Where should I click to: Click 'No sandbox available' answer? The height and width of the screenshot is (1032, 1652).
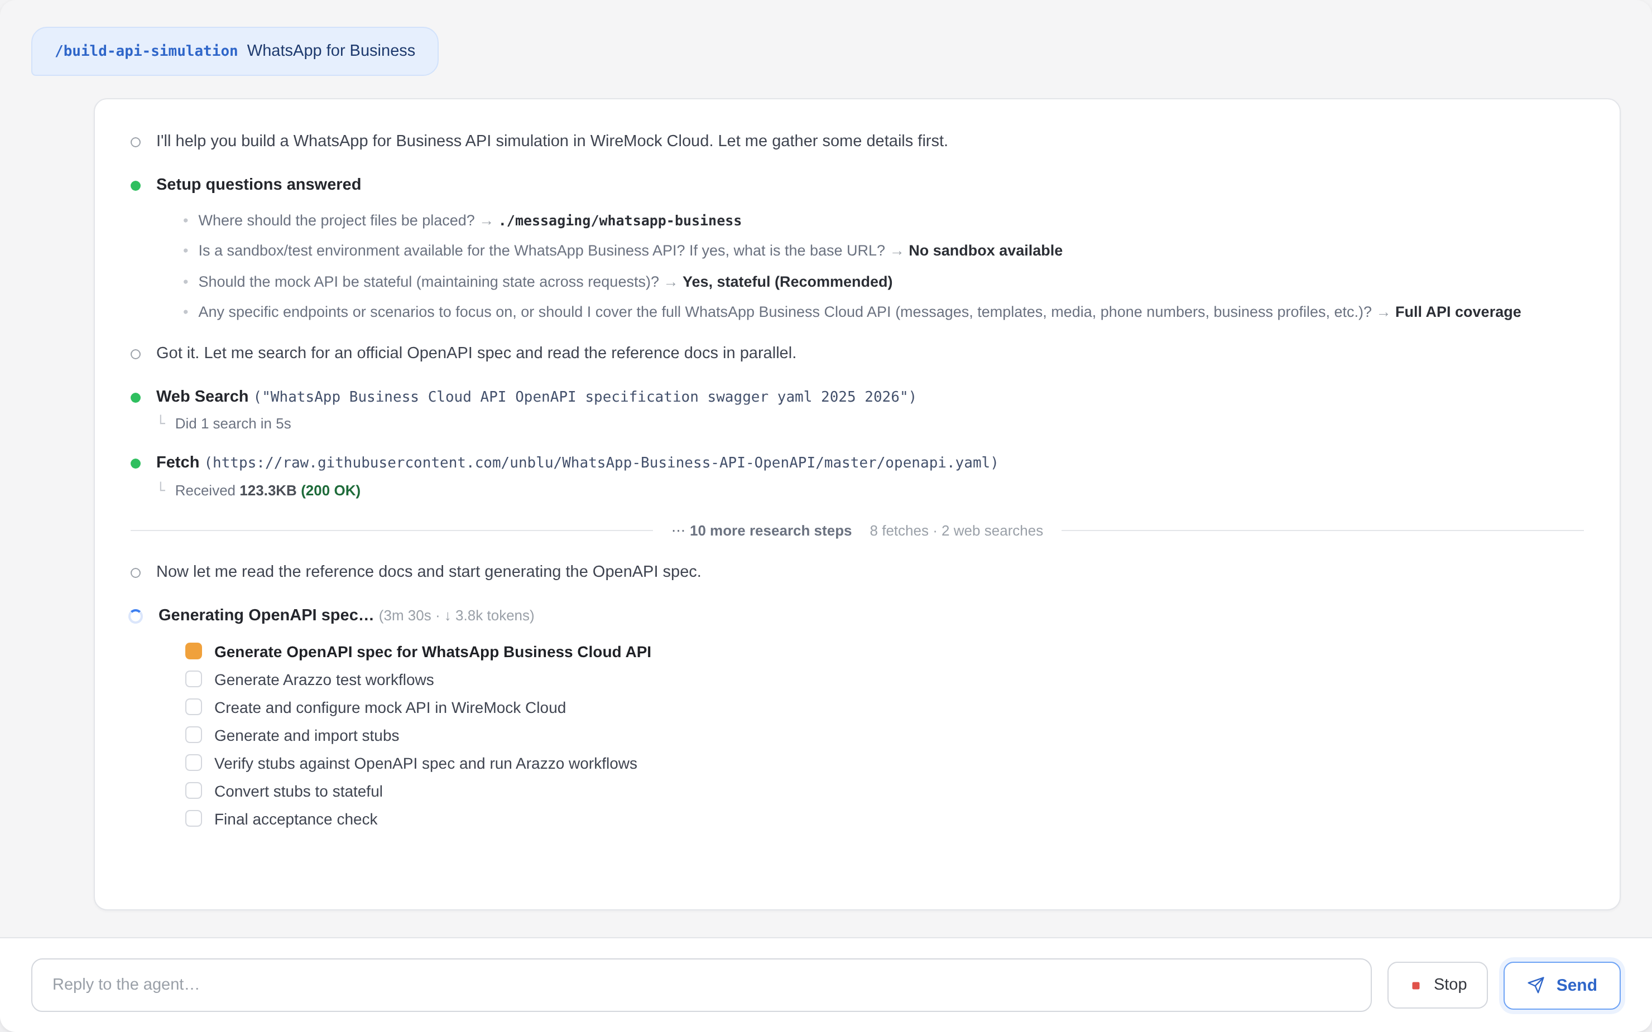985,250
